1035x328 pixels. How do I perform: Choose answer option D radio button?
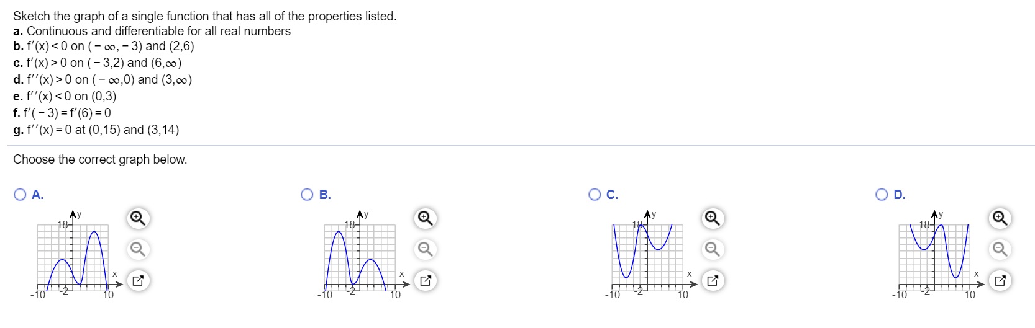882,195
